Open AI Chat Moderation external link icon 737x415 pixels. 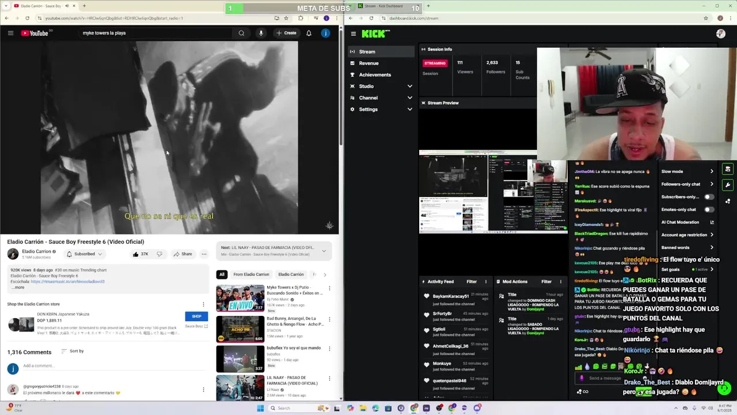pos(712,222)
